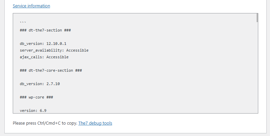Click the 'ajax_calls' key text
Screen dimensions: 270x136
pos(32,57)
